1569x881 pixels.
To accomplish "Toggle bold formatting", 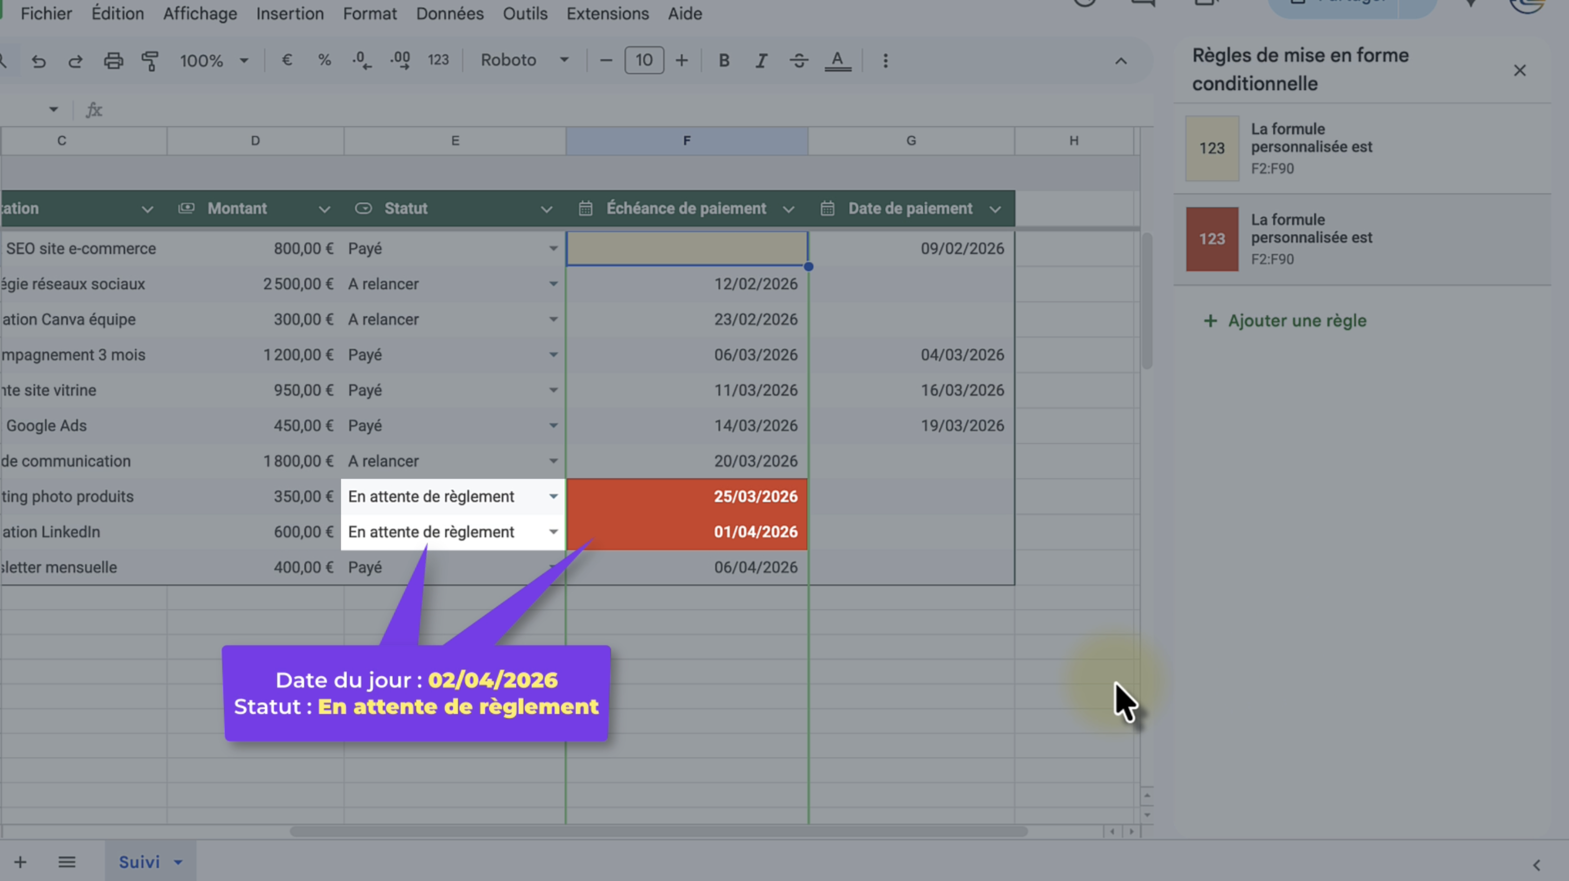I will (724, 60).
